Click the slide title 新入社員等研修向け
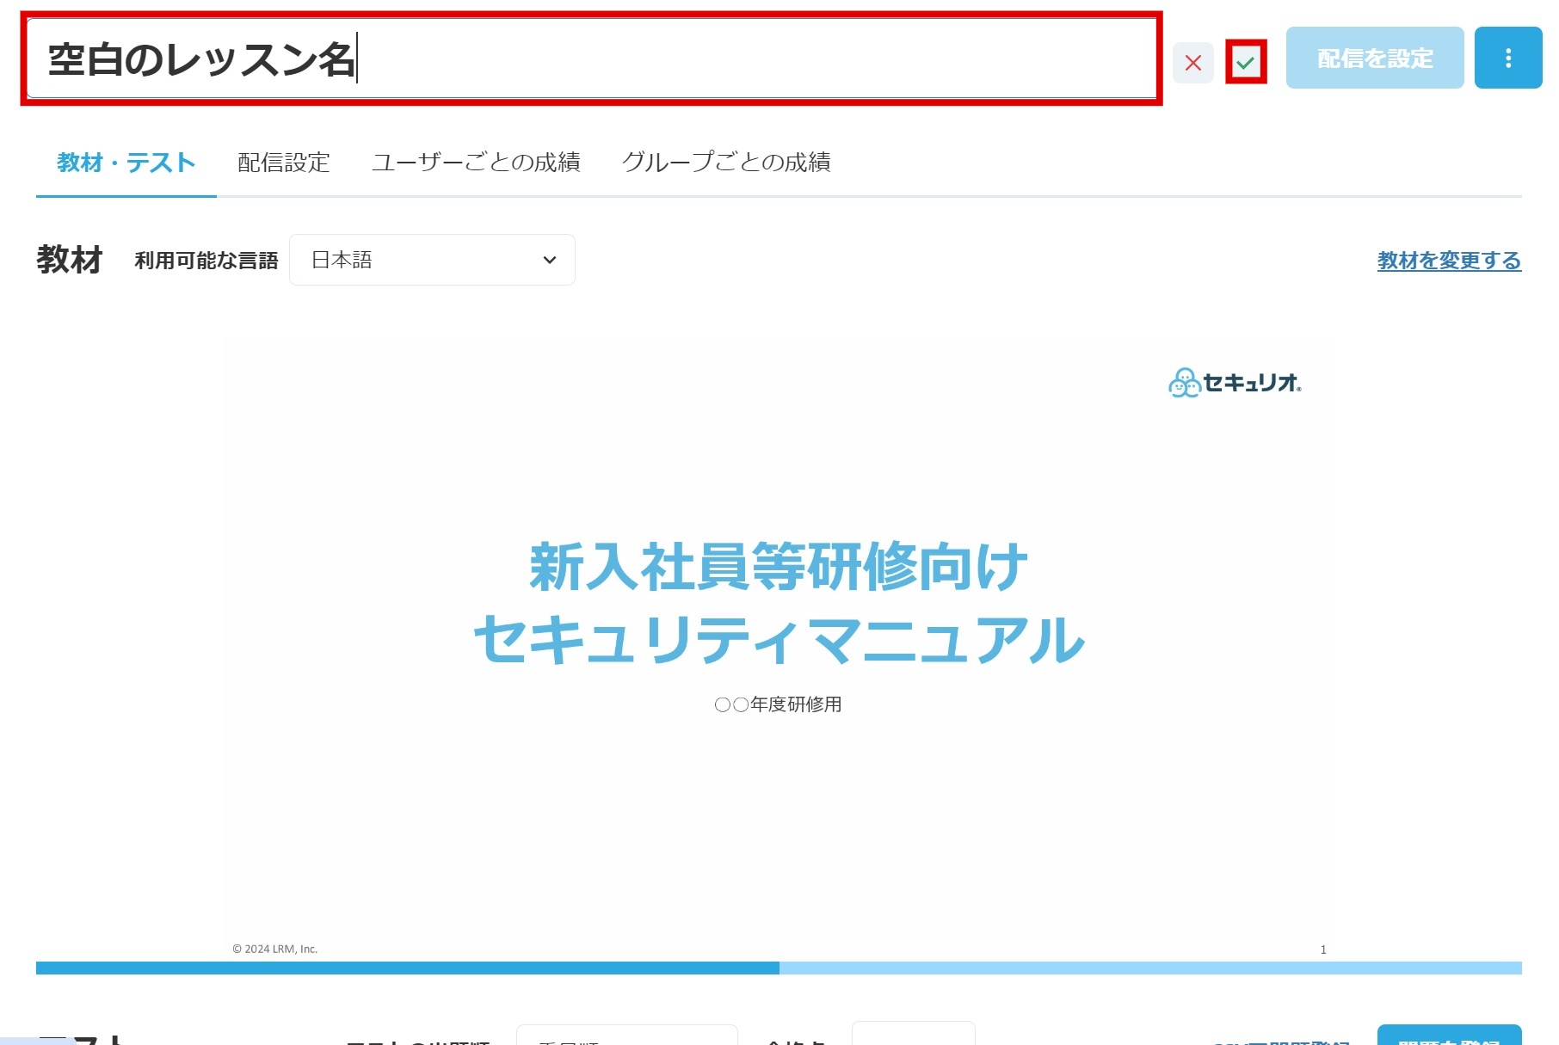 coord(779,567)
